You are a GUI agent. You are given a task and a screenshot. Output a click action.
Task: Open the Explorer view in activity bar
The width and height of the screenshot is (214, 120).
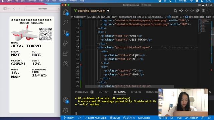pos(66,12)
